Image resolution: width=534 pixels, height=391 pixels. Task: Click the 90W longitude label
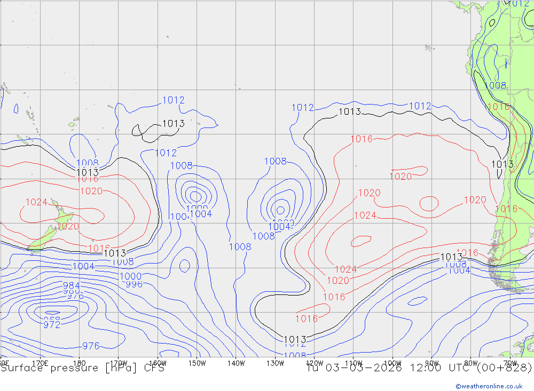[432, 363]
